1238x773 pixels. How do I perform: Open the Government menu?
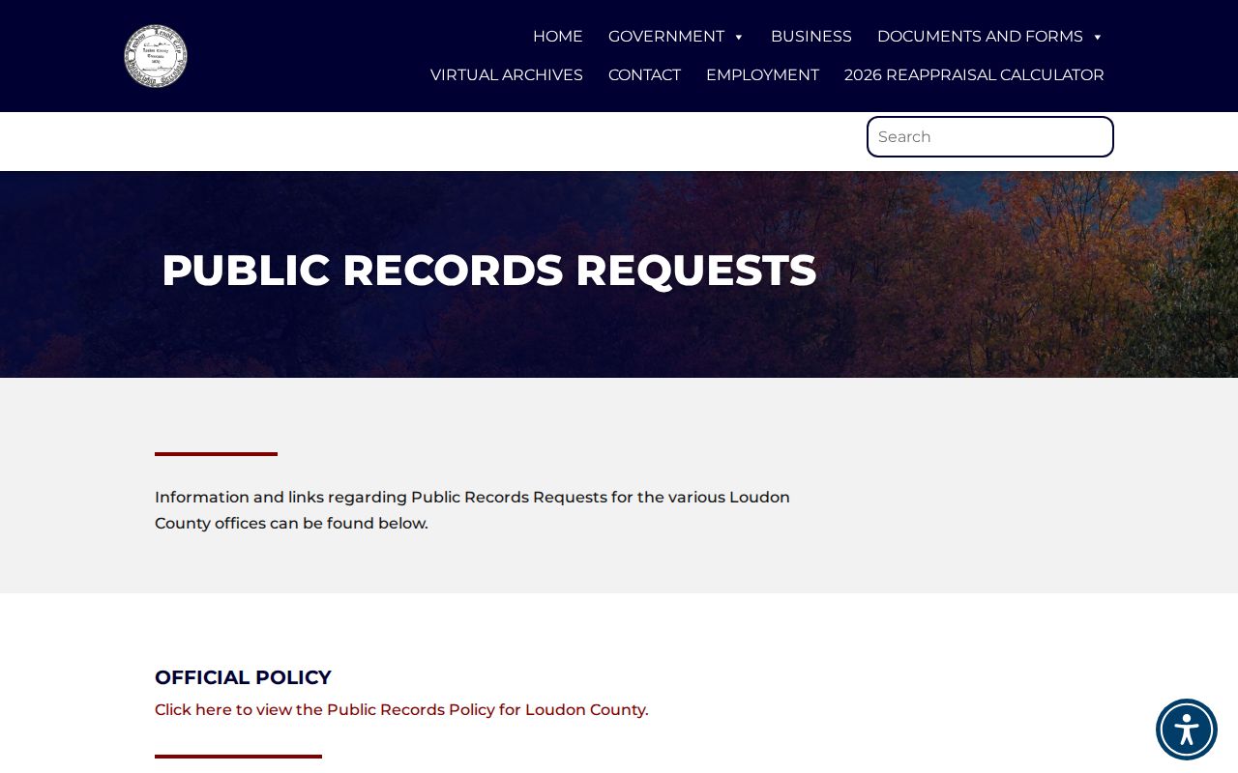click(x=666, y=37)
